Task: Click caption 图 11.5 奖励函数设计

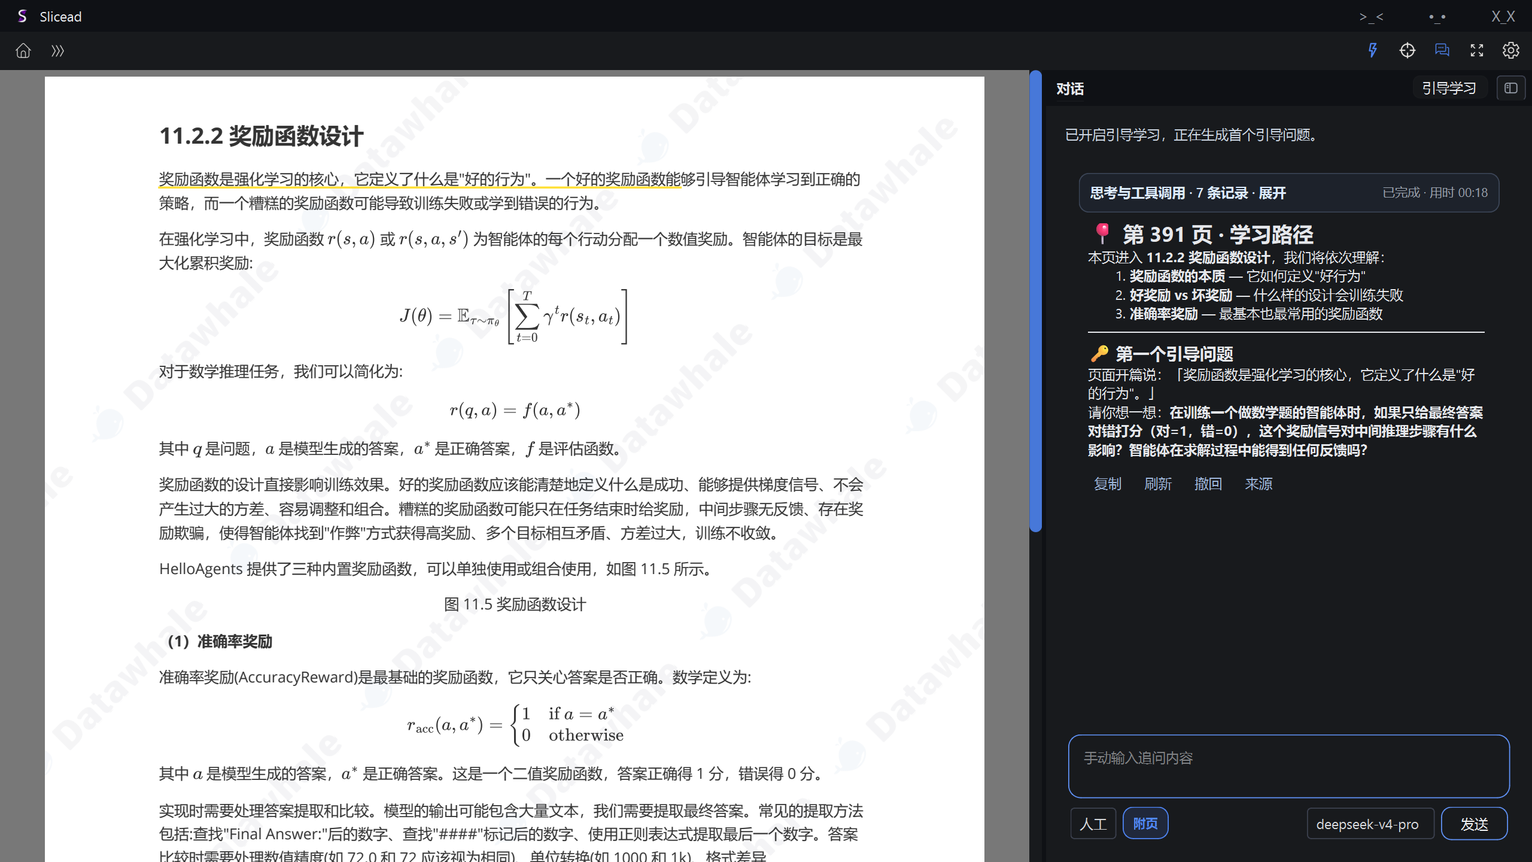Action: click(x=515, y=604)
